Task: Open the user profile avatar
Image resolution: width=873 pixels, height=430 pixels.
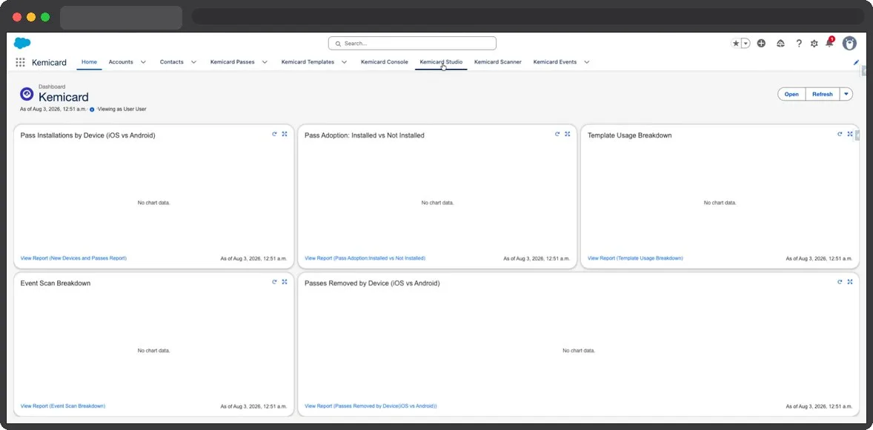Action: 849,44
